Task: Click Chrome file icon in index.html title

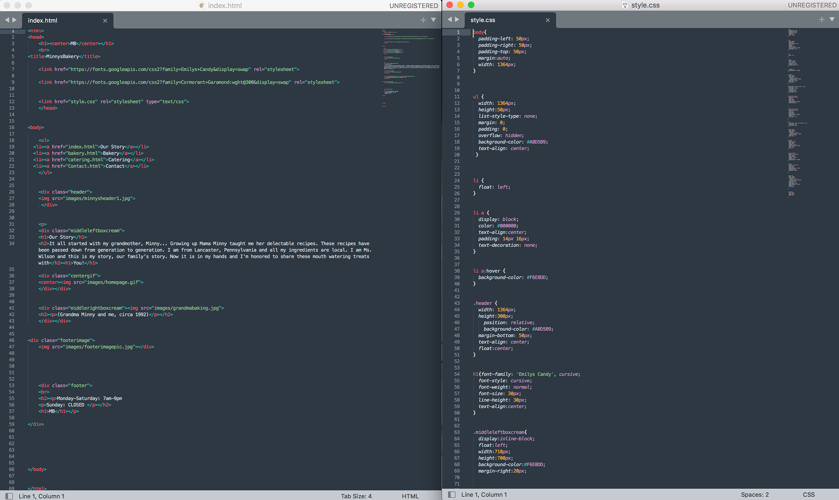Action: coord(202,6)
